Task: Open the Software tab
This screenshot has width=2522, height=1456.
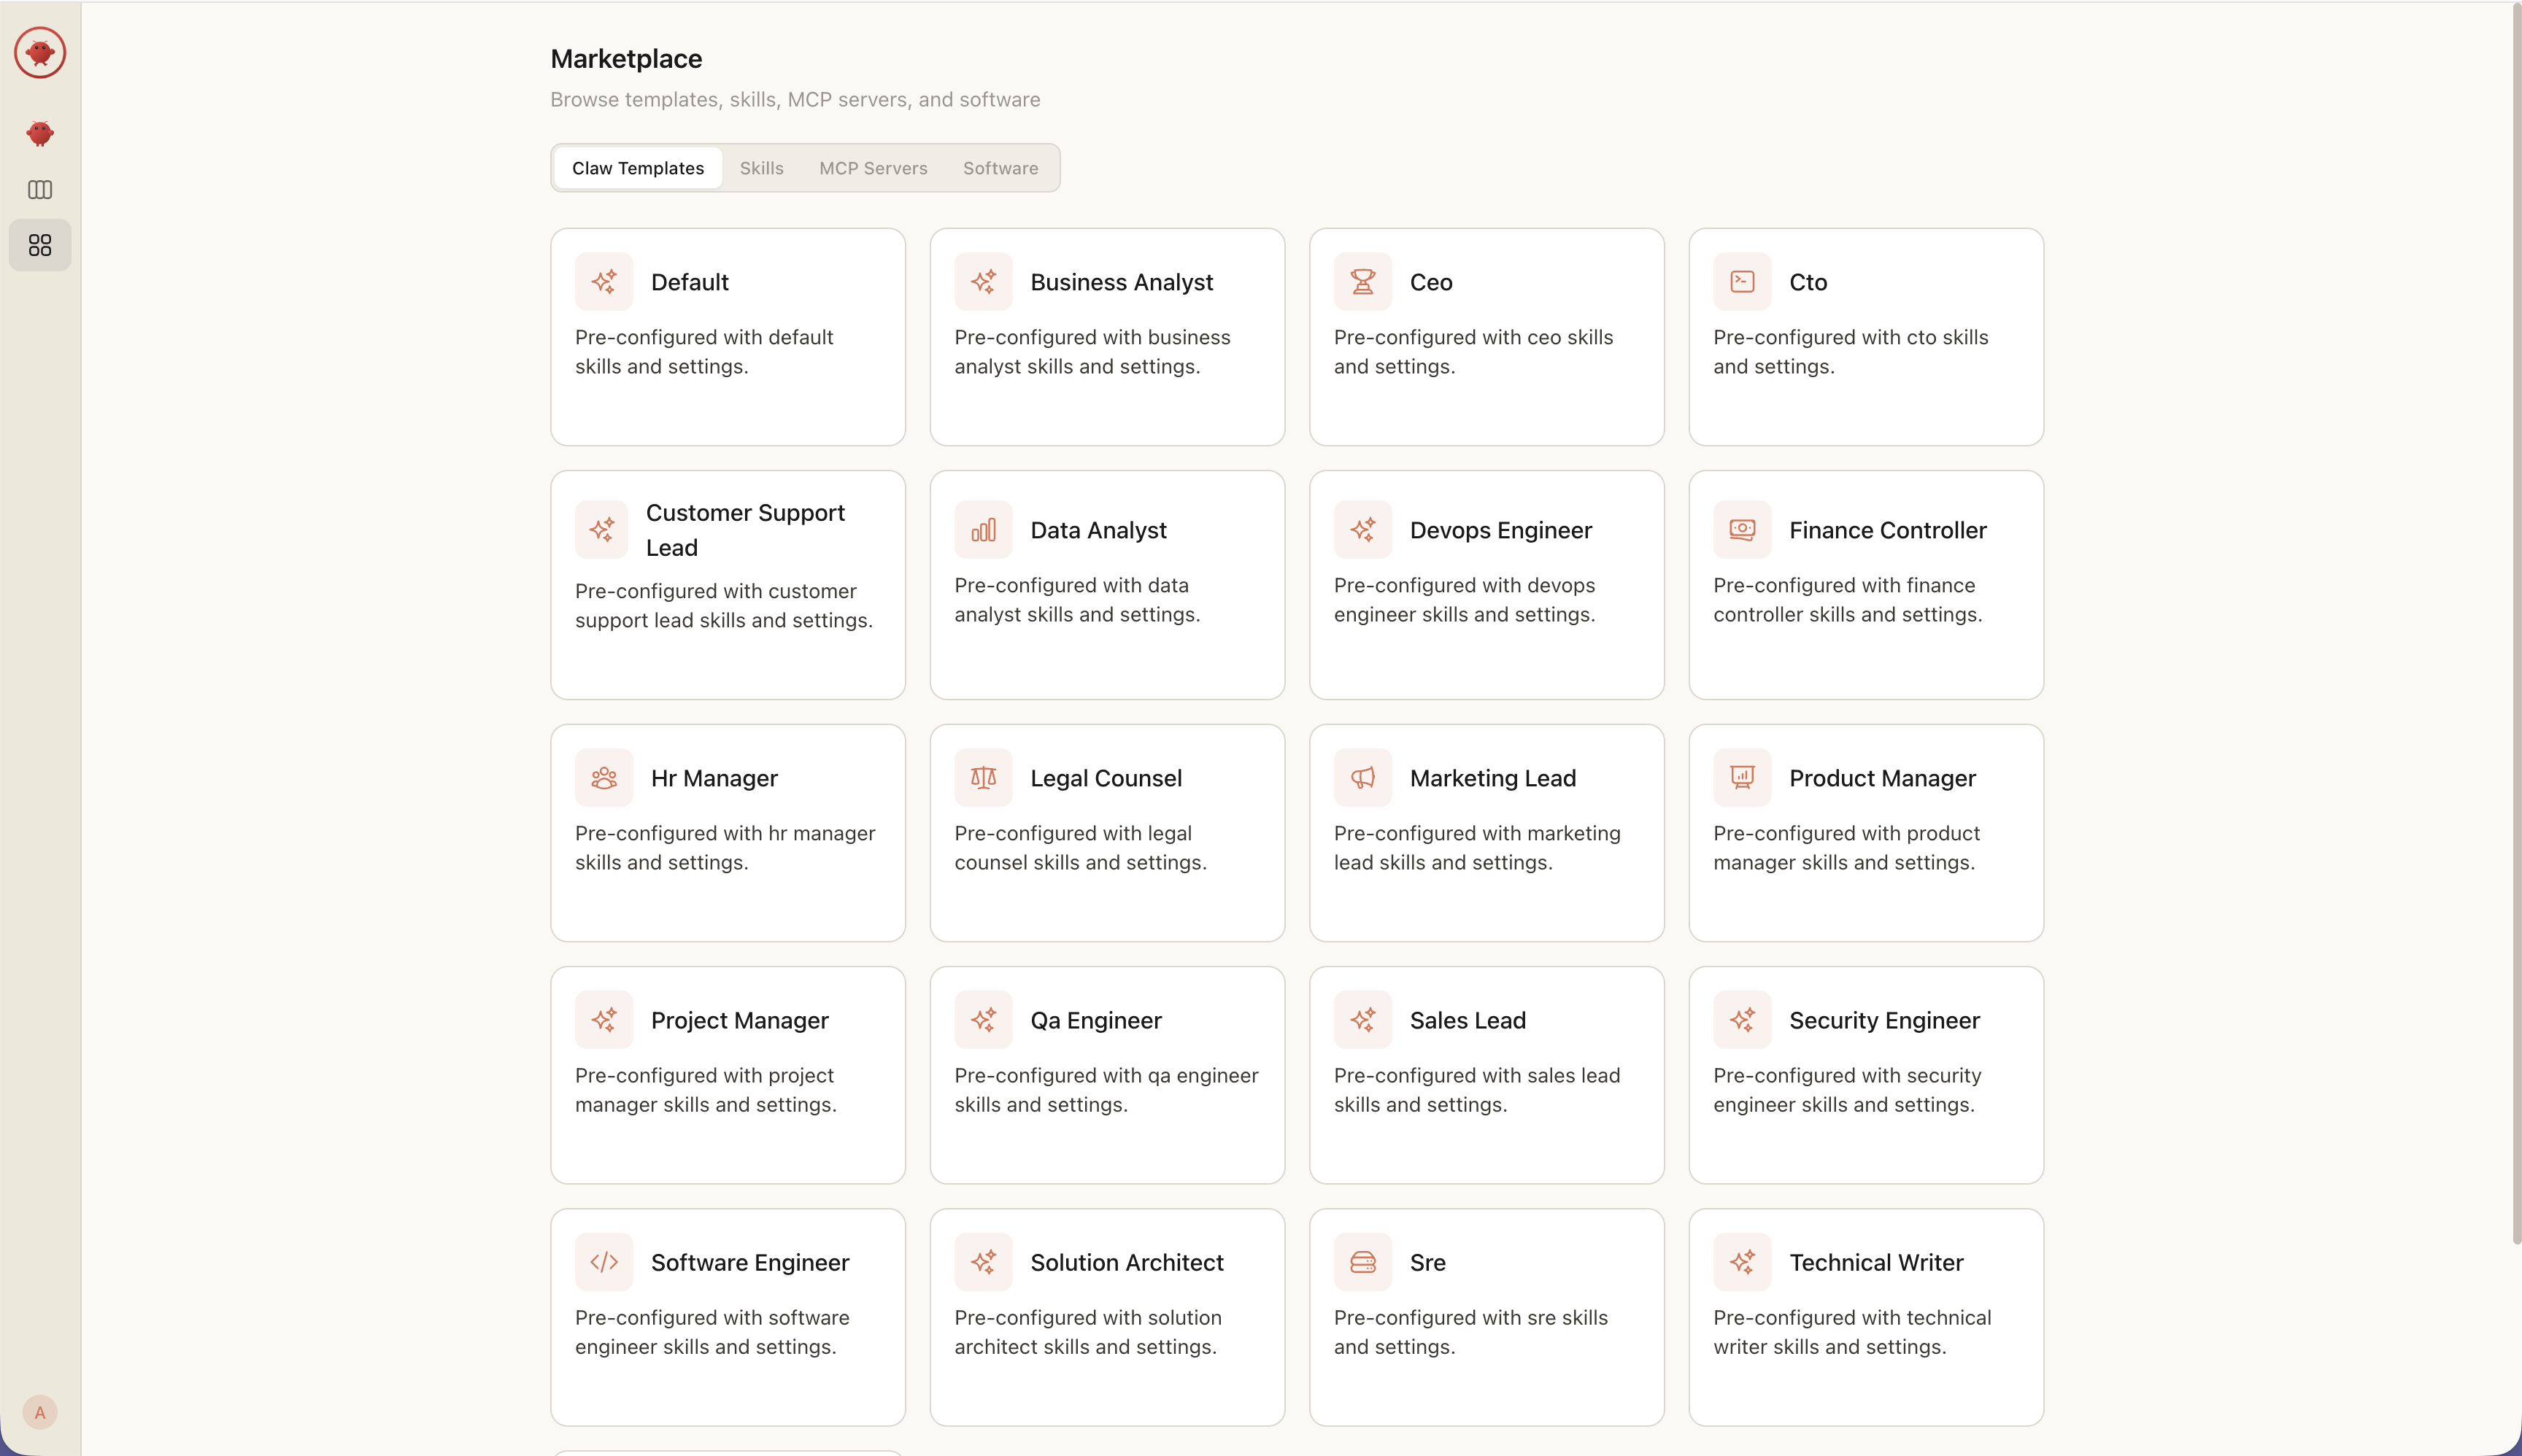Action: pyautogui.click(x=1000, y=168)
